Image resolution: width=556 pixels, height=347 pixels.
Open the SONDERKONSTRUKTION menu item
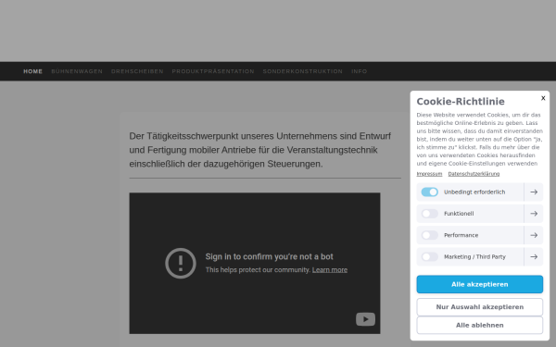(x=303, y=71)
